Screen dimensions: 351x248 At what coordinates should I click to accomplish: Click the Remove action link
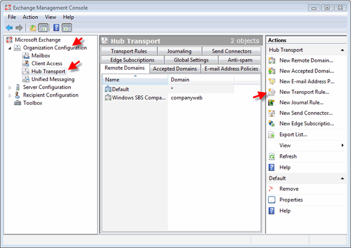(x=289, y=189)
